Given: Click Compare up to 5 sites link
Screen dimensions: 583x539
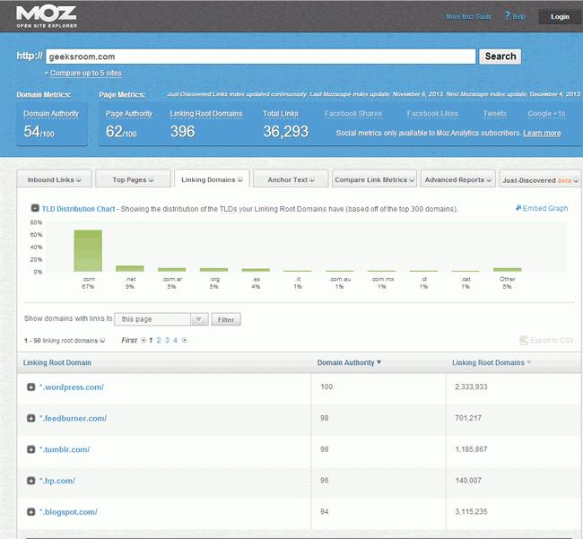Looking at the screenshot, I should pos(86,74).
